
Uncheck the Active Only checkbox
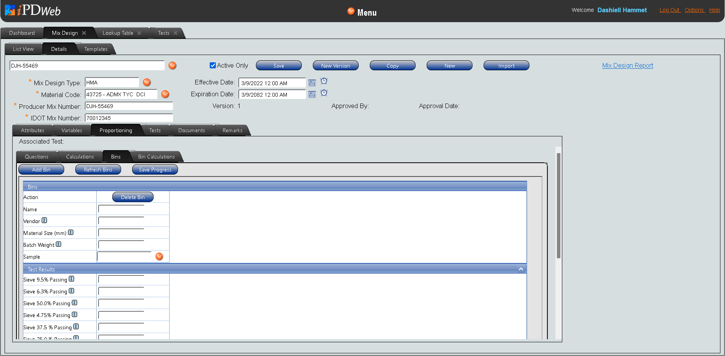tap(213, 65)
